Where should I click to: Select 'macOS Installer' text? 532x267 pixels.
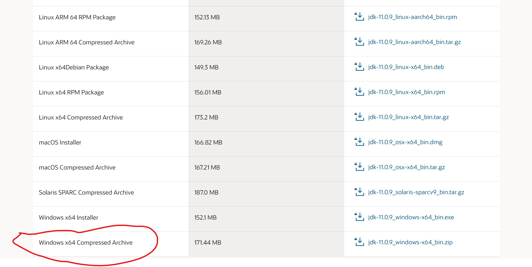click(x=60, y=143)
